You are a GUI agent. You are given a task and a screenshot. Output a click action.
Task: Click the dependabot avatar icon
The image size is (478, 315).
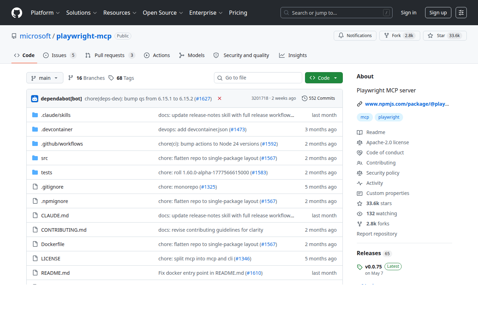35,98
